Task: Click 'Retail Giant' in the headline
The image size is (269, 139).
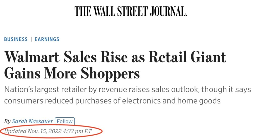Action: click(187, 57)
